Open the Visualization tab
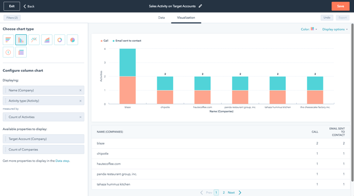Image resolution: width=354 pixels, height=196 pixels. [x=186, y=17]
